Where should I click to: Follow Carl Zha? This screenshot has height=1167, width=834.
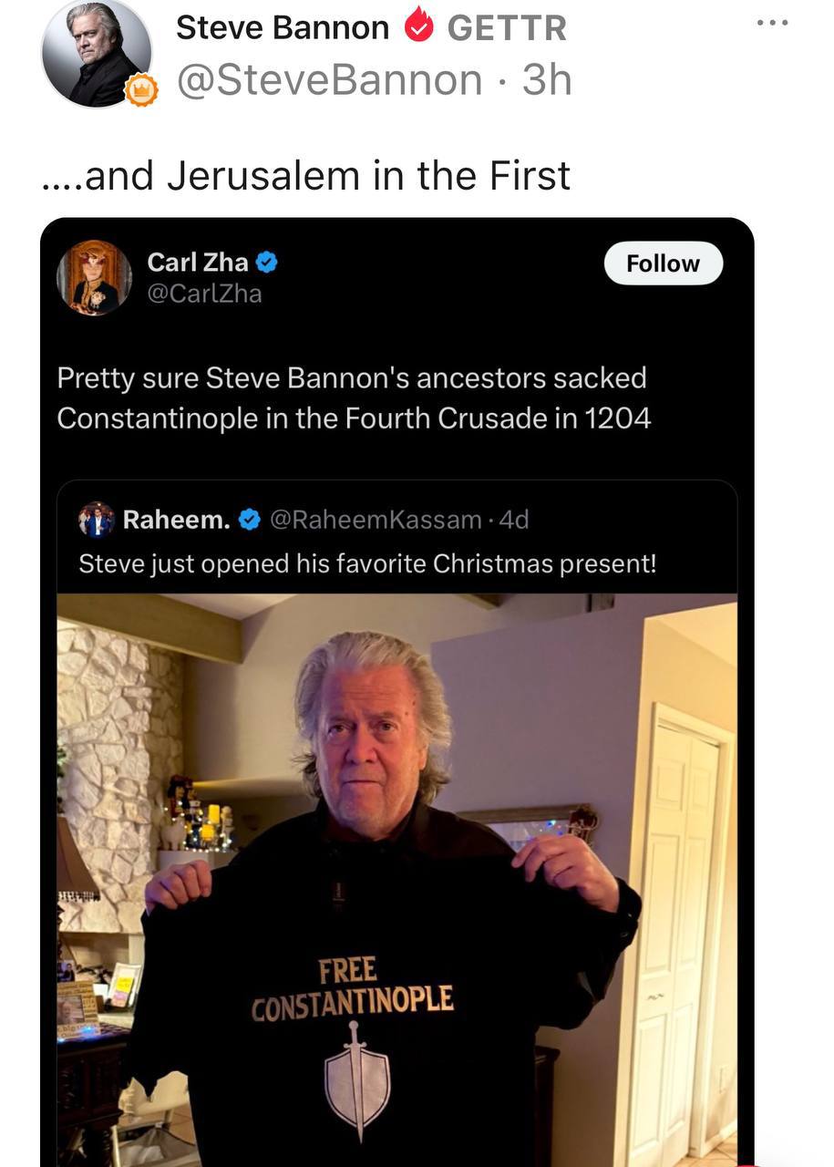[x=663, y=263]
